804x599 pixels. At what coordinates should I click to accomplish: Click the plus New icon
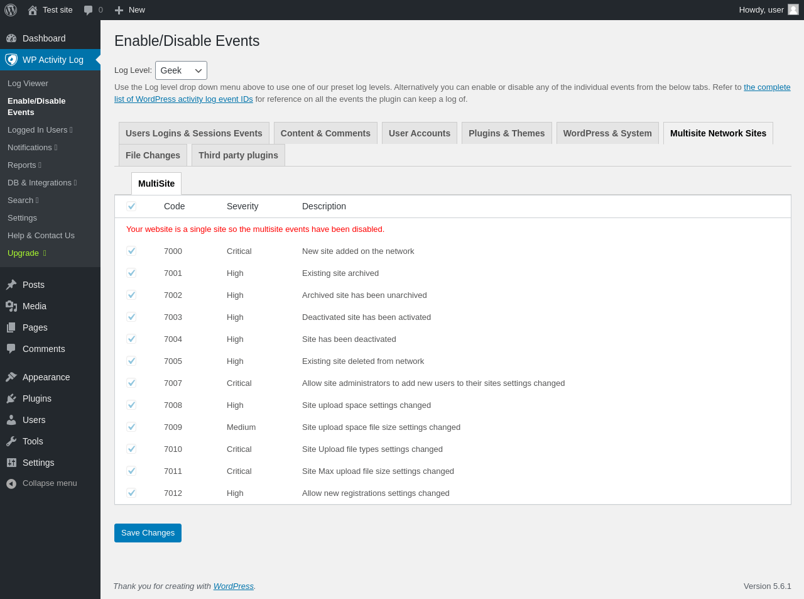tap(119, 10)
